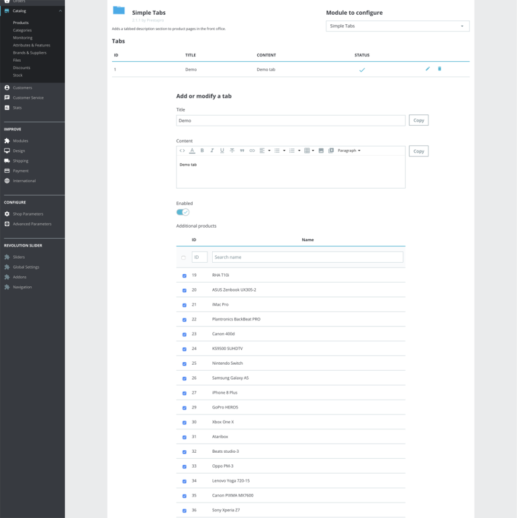Uncheck product 25 Nintendo Switch
Screen dimensions: 517x518
click(184, 363)
